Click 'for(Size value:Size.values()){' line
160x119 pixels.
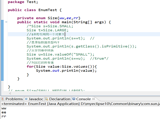[62, 67]
